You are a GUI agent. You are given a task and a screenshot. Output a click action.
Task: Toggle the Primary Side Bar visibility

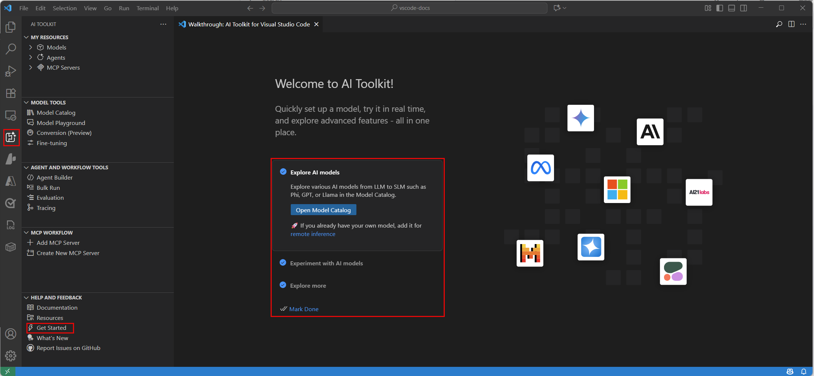pos(719,8)
